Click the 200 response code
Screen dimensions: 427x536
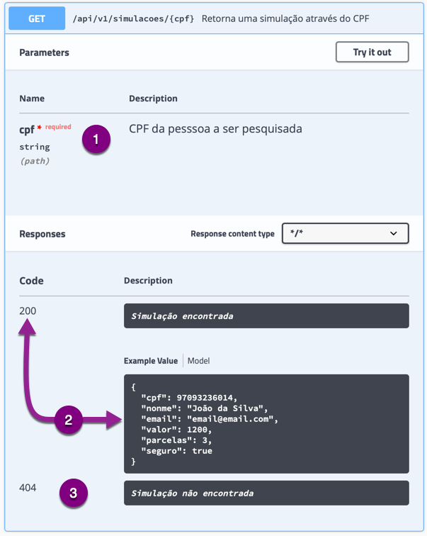tap(28, 311)
